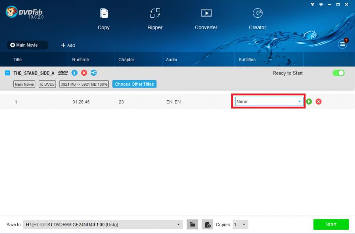Image resolution: width=355 pixels, height=234 pixels.
Task: Click the ISO image output icon
Action: coord(207,225)
